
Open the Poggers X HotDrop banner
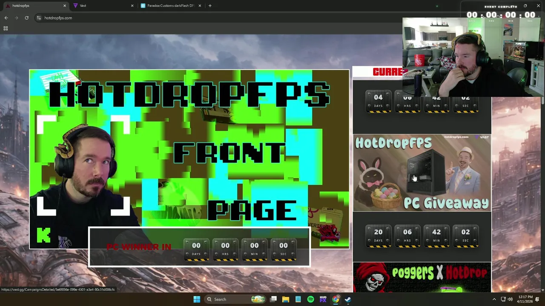click(x=422, y=277)
